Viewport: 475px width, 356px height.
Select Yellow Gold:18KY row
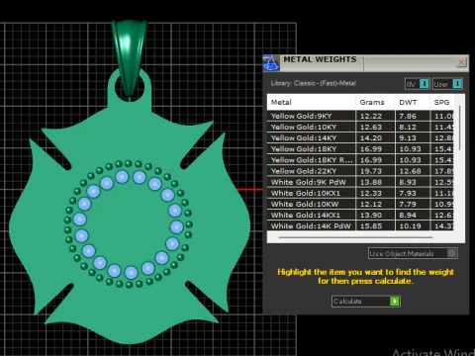coord(360,149)
